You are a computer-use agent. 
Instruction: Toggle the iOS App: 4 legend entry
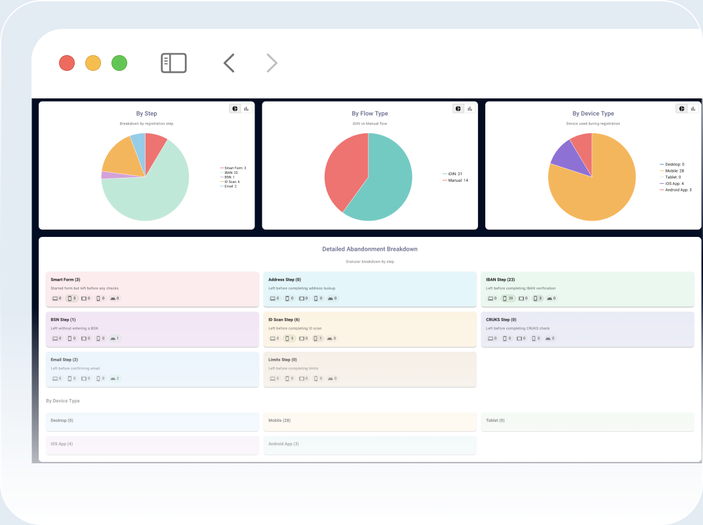click(672, 184)
